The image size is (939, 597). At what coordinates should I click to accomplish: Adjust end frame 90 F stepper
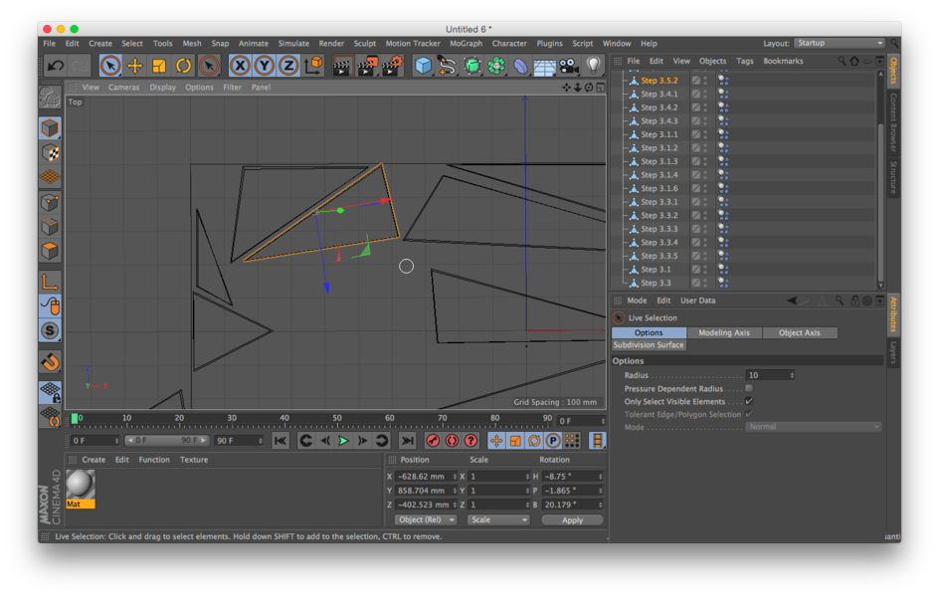tap(261, 441)
